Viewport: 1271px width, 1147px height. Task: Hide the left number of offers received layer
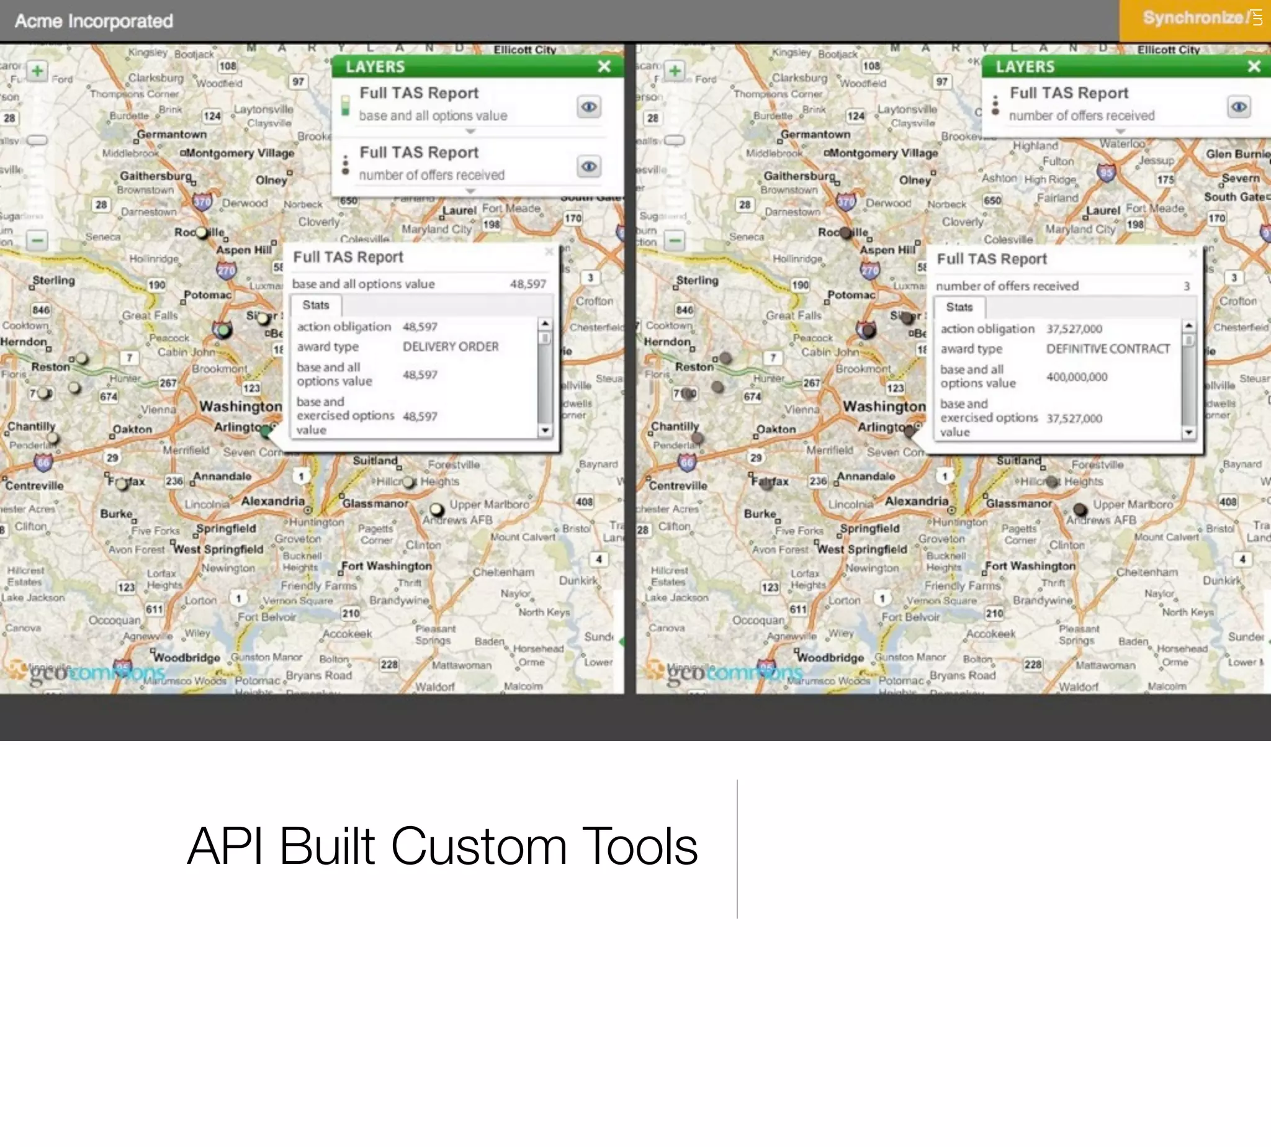click(x=589, y=166)
